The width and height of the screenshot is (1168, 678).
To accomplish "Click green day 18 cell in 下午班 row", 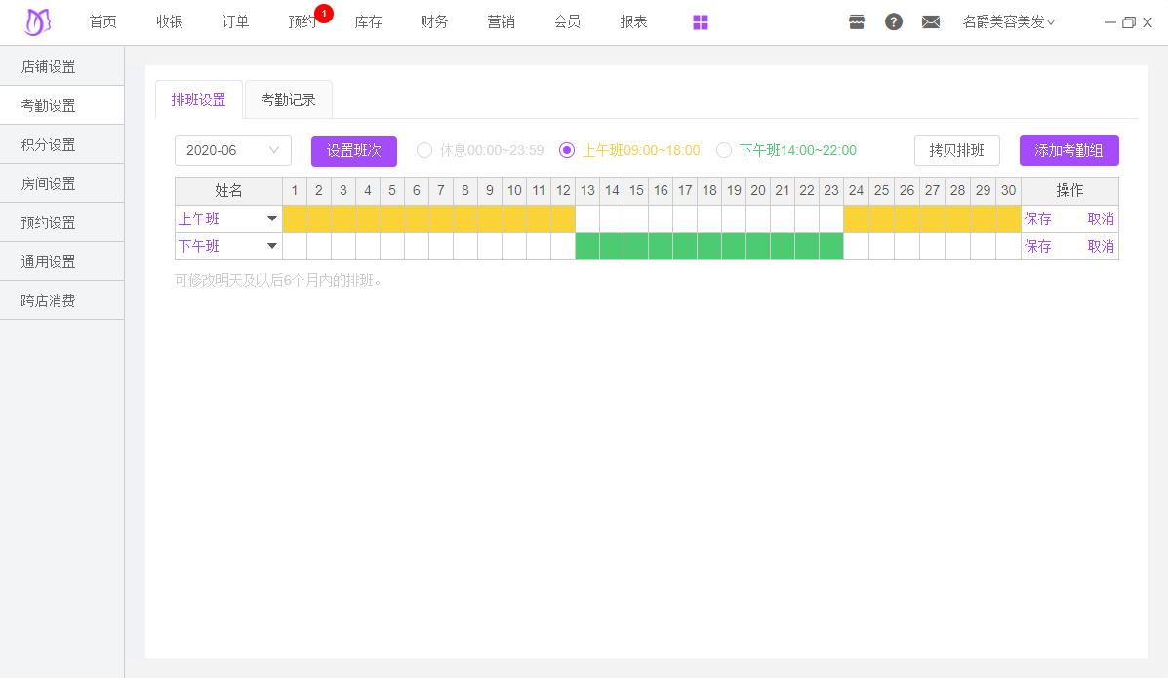I will tap(709, 247).
